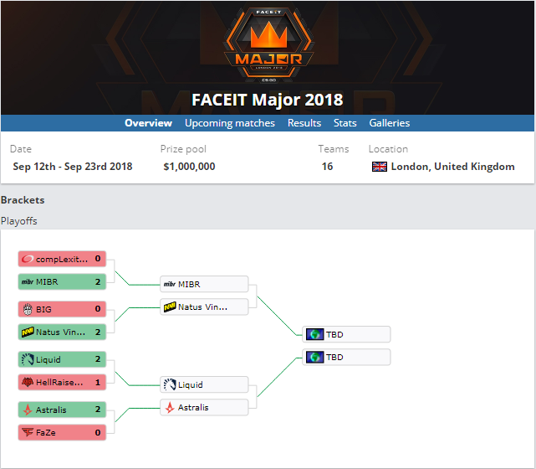
Task: Open the Results tab
Action: [x=304, y=123]
